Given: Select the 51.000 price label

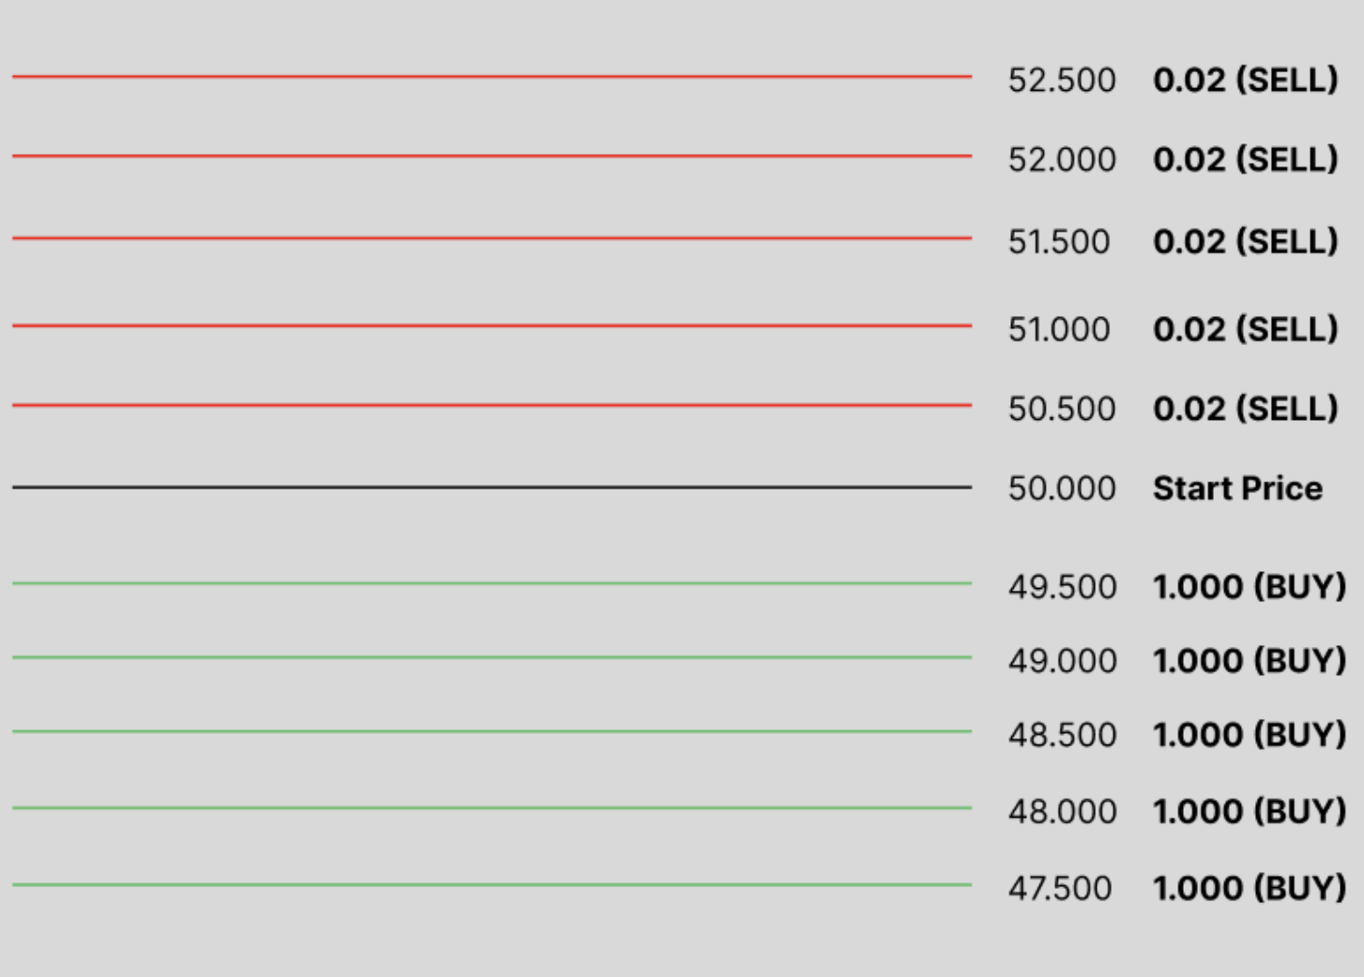Looking at the screenshot, I should (1059, 330).
